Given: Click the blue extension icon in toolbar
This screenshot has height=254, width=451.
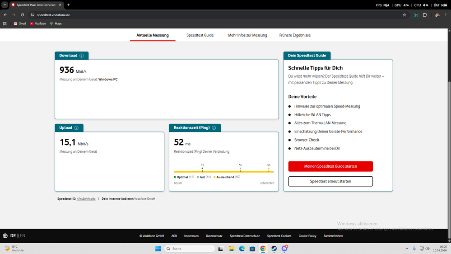Looking at the screenshot, I should pyautogui.click(x=416, y=15).
